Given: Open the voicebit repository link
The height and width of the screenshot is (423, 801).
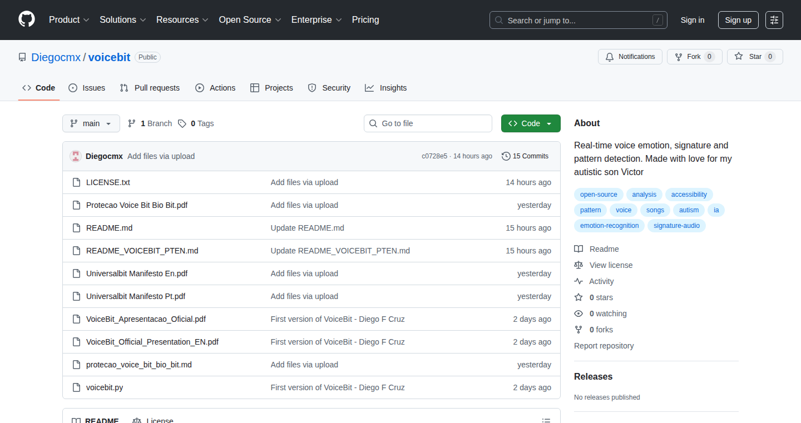Looking at the screenshot, I should click(x=109, y=57).
